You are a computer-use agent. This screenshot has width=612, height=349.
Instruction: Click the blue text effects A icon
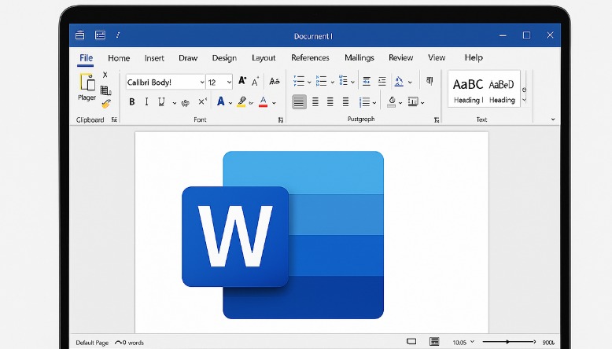221,101
